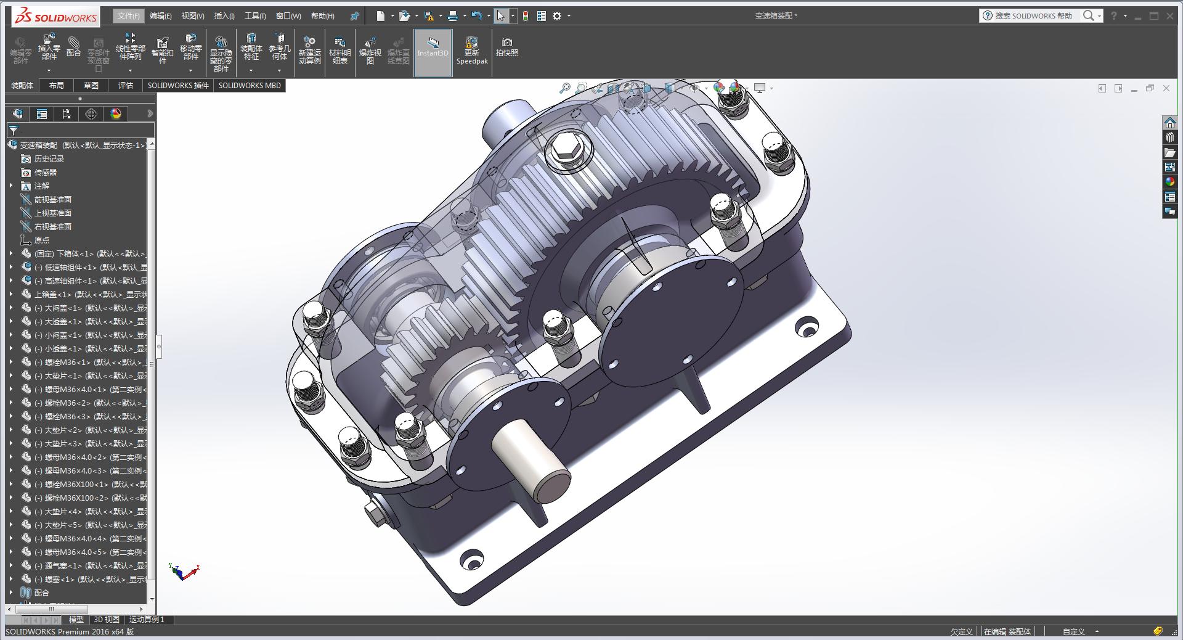Click the 搜索 SOLIDWORKS 帮助 search field
The width and height of the screenshot is (1183, 640).
click(x=1033, y=16)
